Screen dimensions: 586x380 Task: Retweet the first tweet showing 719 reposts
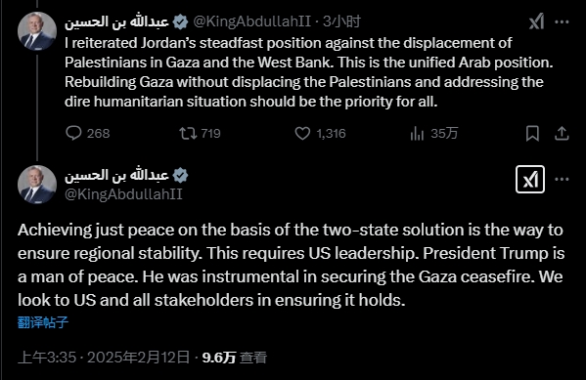[x=200, y=133]
